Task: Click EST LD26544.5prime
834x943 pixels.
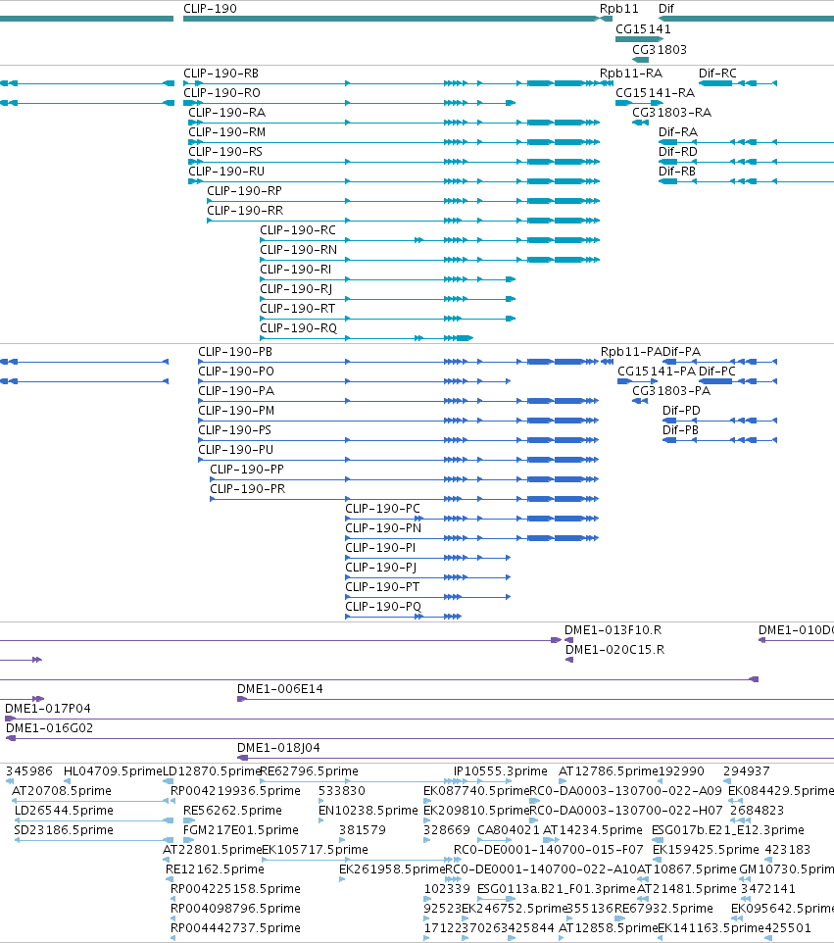Action: [x=64, y=810]
